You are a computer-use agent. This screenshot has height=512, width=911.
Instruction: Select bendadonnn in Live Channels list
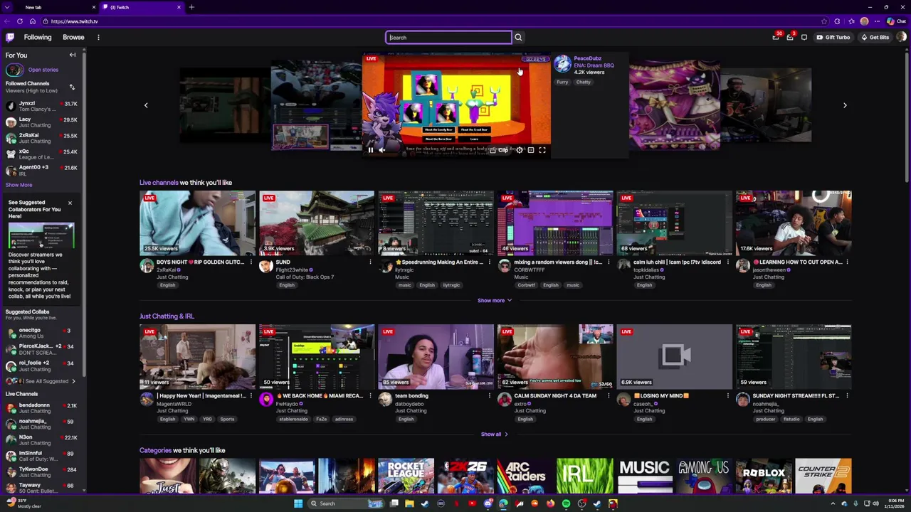[x=41, y=408]
